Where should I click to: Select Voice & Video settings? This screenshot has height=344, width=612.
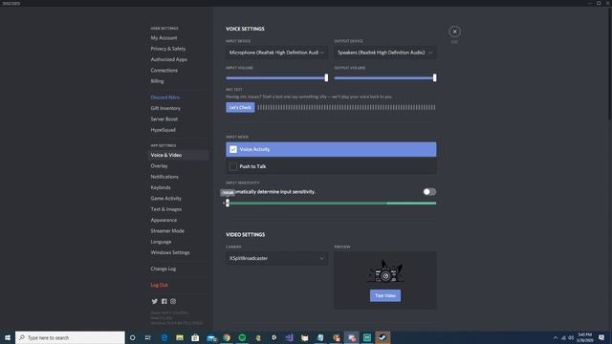[x=178, y=155]
